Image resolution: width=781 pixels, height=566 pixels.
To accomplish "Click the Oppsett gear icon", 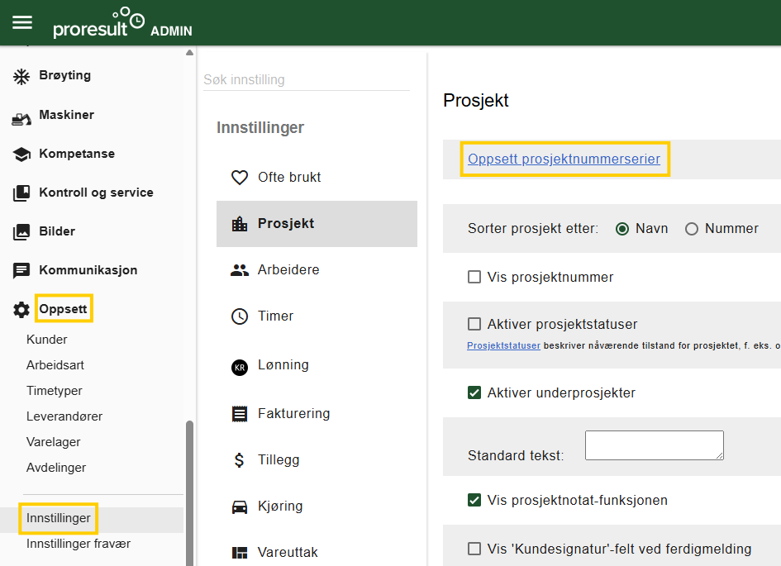I will pos(21,310).
